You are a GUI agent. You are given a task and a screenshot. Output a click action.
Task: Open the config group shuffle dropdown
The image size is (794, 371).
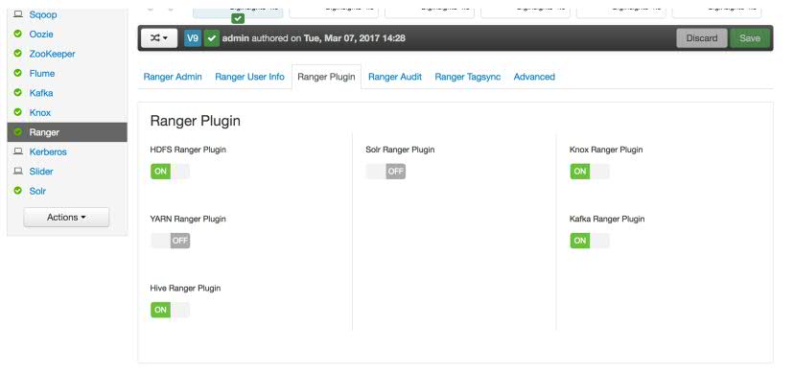click(159, 38)
